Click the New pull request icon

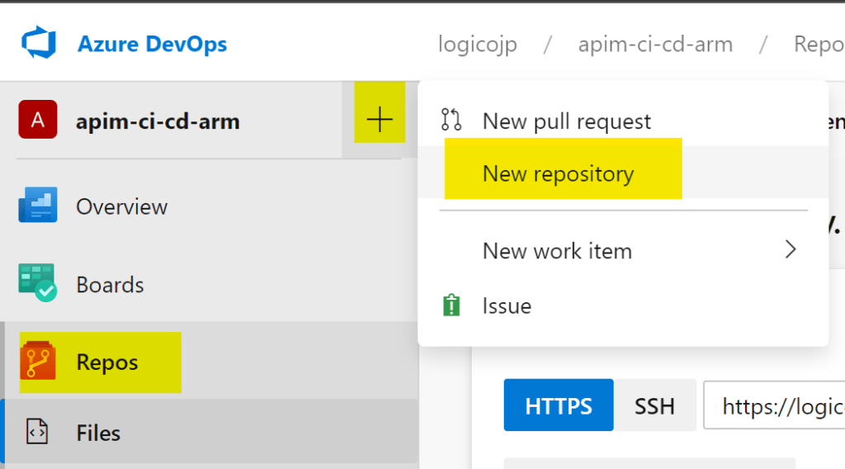click(x=452, y=121)
